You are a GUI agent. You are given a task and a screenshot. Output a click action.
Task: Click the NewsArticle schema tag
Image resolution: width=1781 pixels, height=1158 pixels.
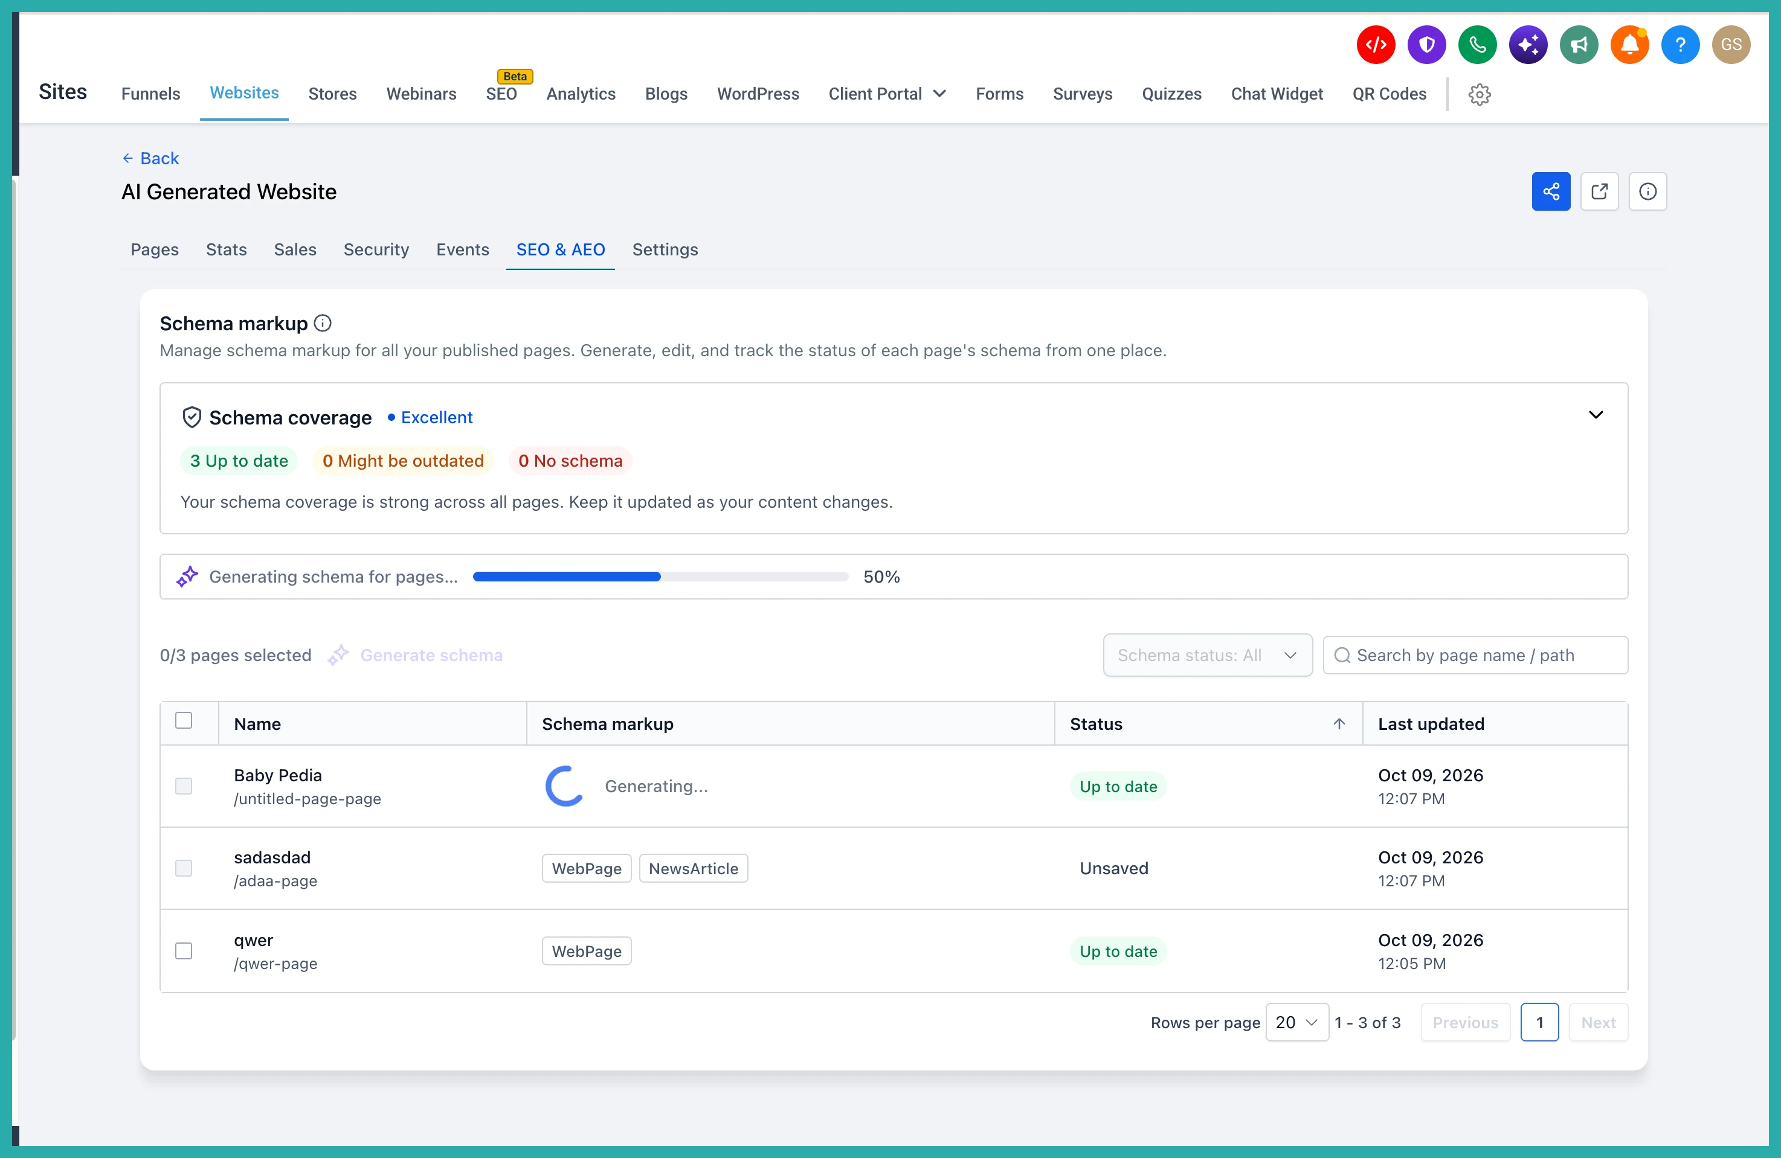tap(693, 868)
